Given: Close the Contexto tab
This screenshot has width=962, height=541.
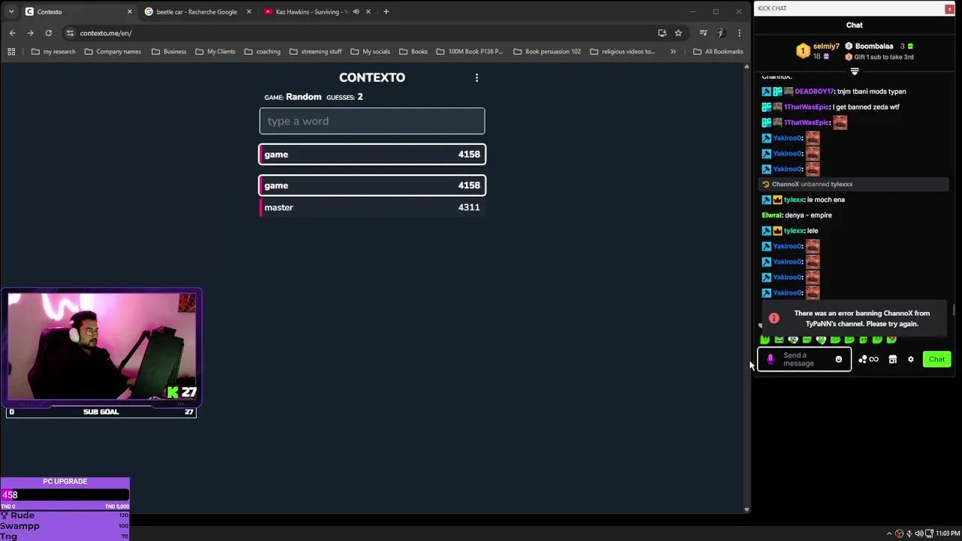Looking at the screenshot, I should click(x=129, y=12).
